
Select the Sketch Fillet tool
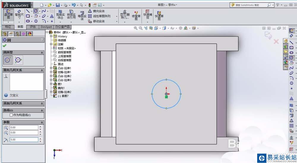point(44,21)
